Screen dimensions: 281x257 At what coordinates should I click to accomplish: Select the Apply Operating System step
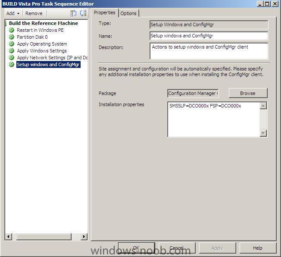click(42, 44)
